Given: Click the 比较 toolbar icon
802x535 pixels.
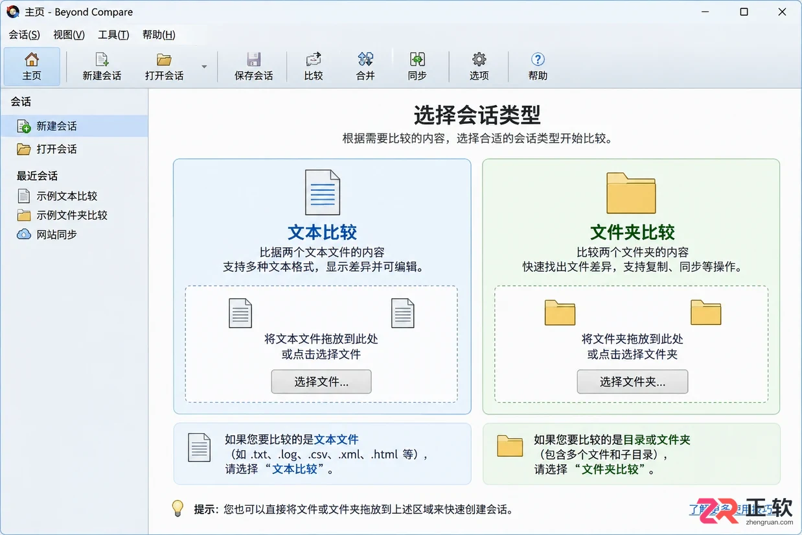Looking at the screenshot, I should point(314,60).
